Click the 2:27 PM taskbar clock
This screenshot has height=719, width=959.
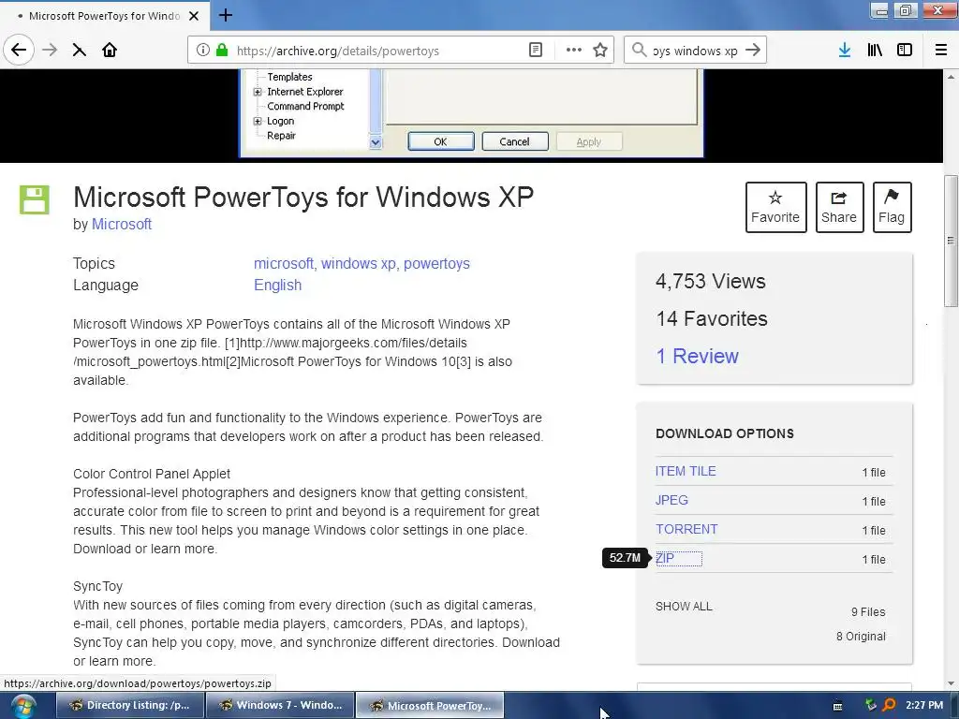pos(924,705)
